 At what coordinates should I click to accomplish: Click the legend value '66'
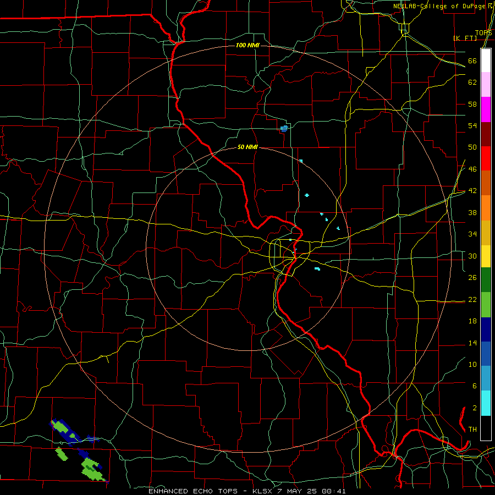[x=472, y=61]
